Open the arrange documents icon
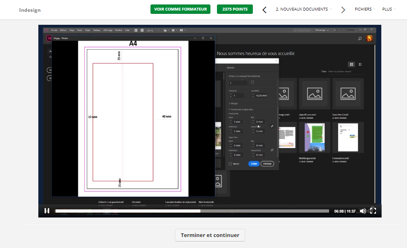The width and height of the screenshot is (407, 248). [182, 30]
